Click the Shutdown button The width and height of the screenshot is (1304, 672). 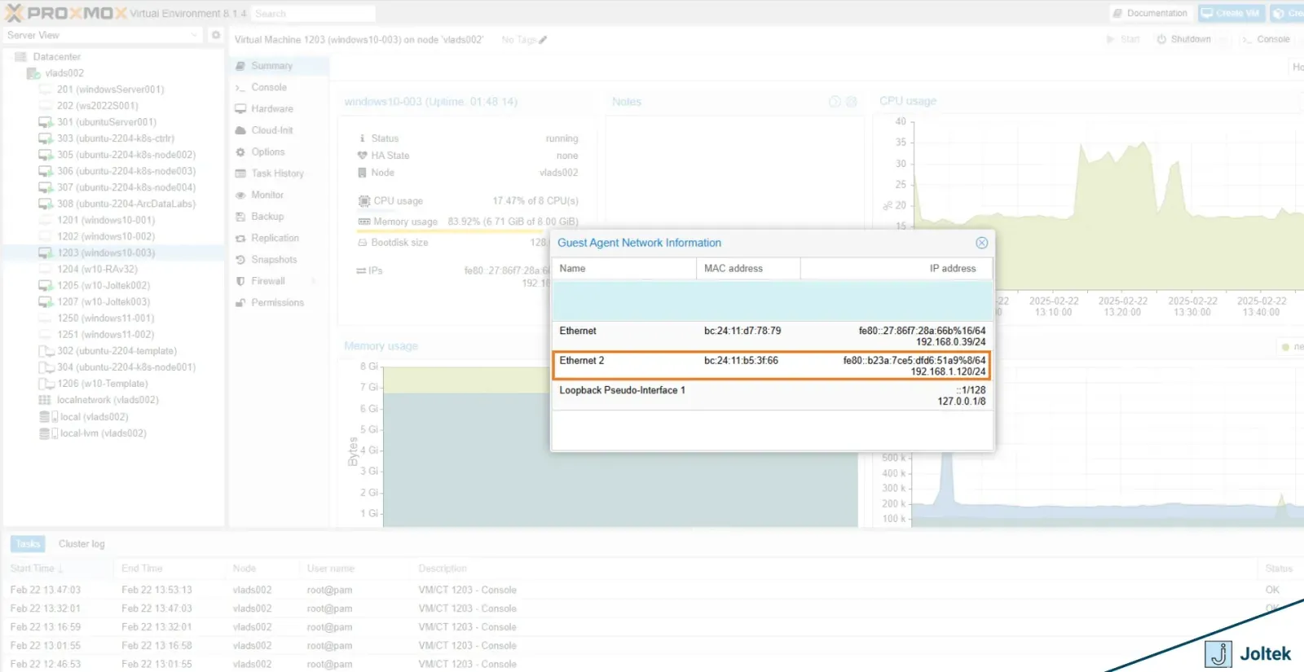coord(1183,39)
